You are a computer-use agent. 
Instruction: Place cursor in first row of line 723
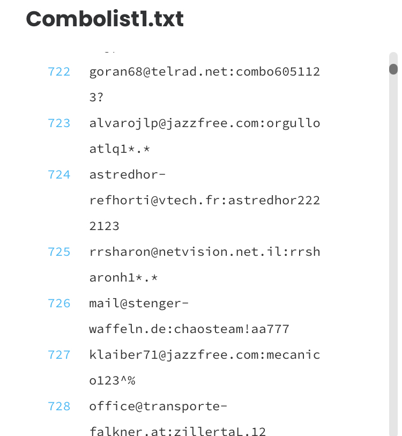tap(204, 123)
